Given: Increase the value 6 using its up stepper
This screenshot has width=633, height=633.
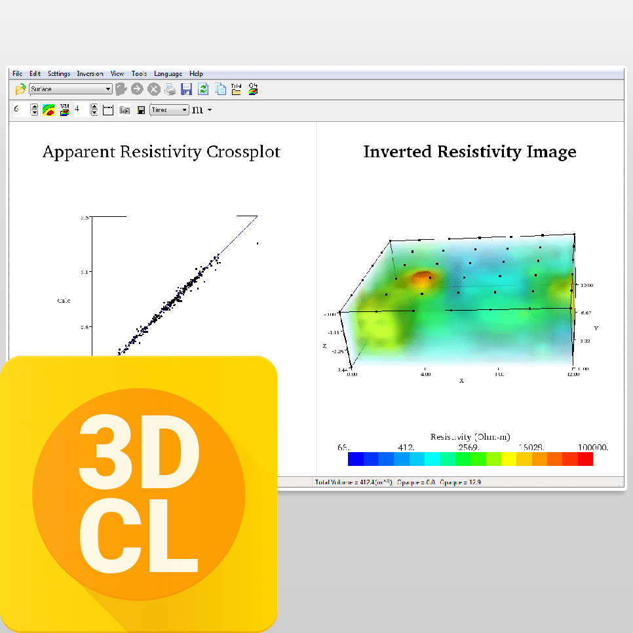Looking at the screenshot, I should [x=33, y=106].
